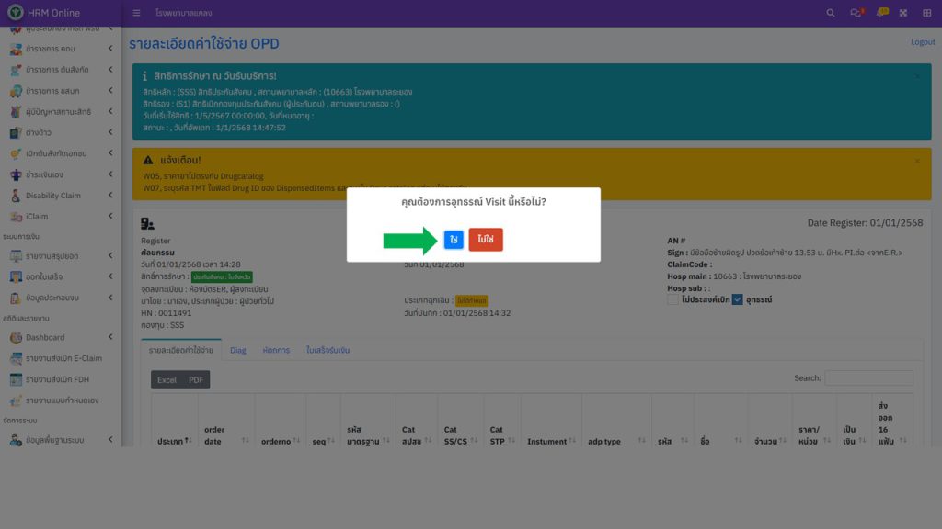Switch to the หัตถการ tab
The image size is (942, 529).
coord(276,350)
